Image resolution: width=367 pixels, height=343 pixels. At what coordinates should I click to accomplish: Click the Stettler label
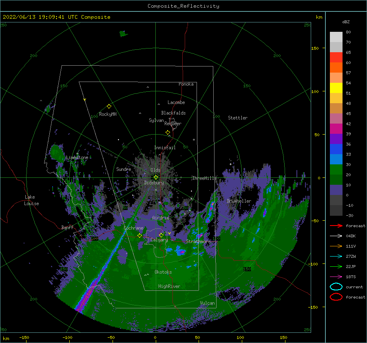pyautogui.click(x=238, y=118)
